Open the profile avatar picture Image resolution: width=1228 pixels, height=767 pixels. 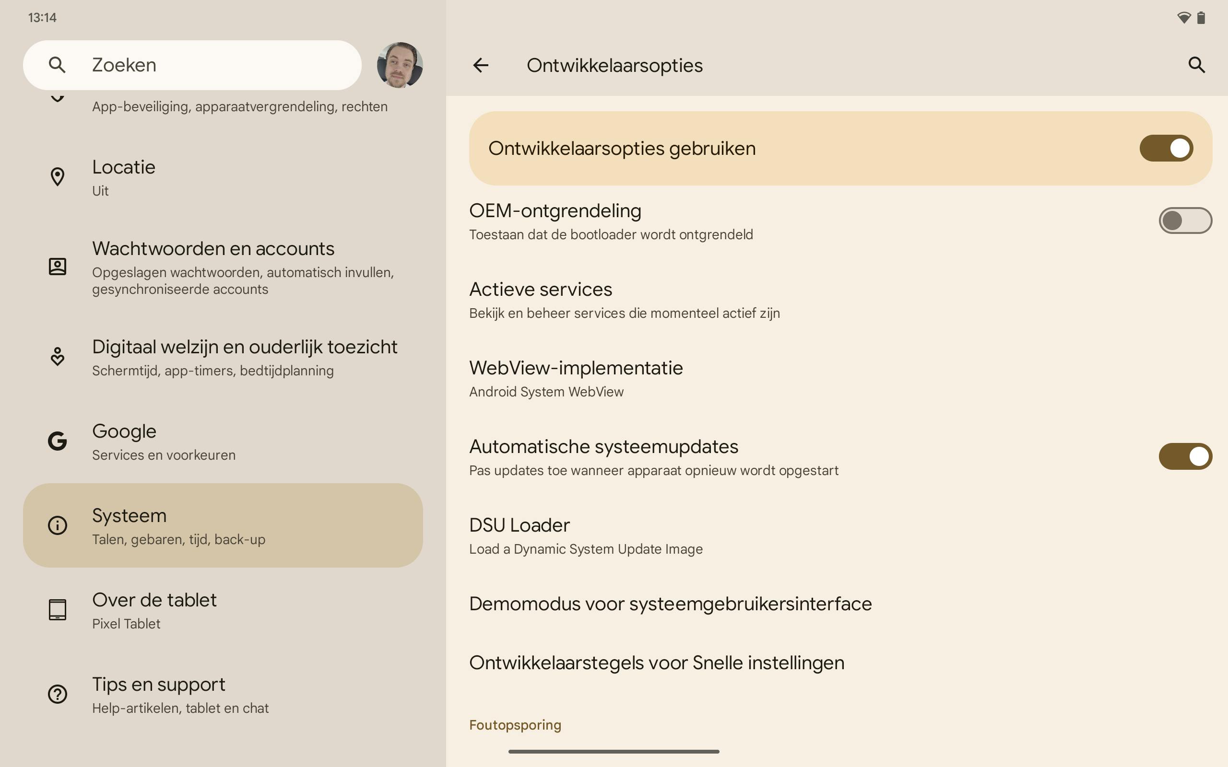pyautogui.click(x=400, y=65)
